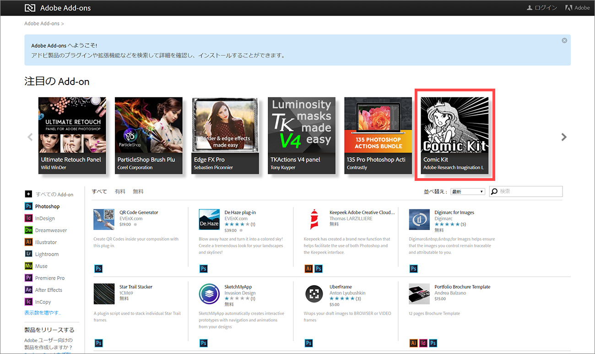Click EVEnX.com author under QR Code Generator

131,218
